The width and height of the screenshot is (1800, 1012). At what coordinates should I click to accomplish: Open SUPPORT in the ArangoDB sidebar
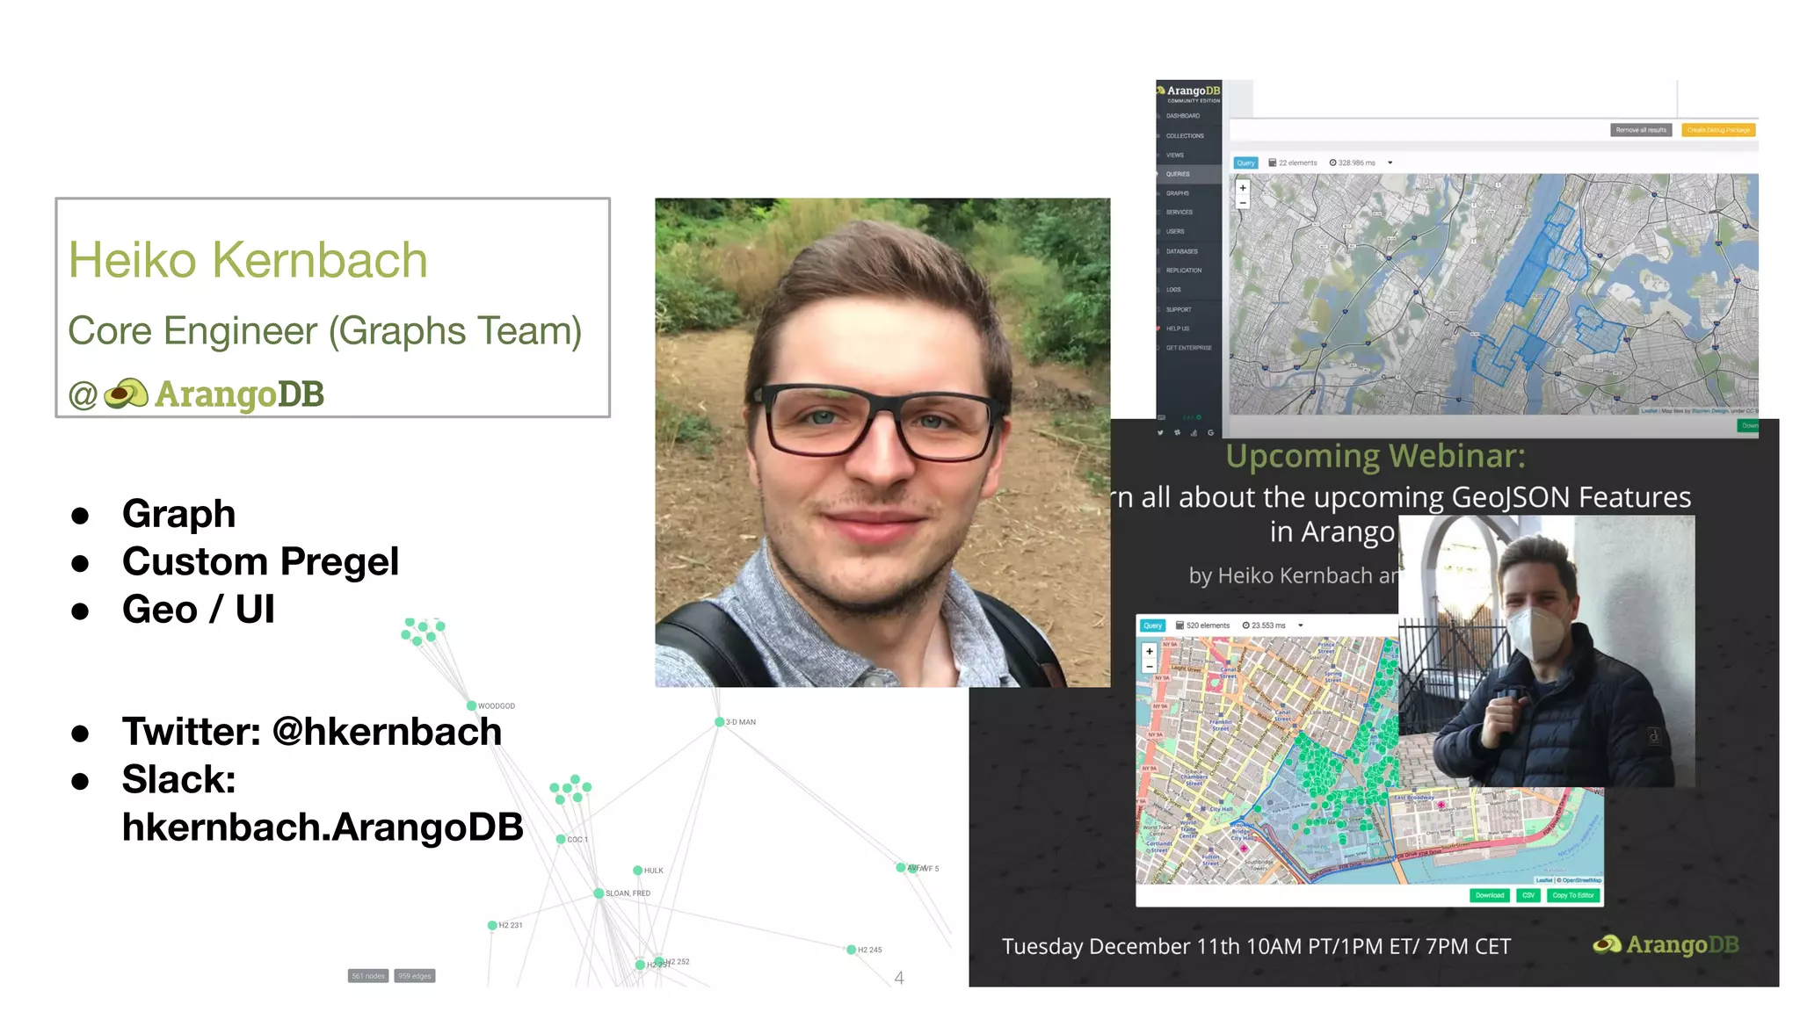pos(1179,309)
